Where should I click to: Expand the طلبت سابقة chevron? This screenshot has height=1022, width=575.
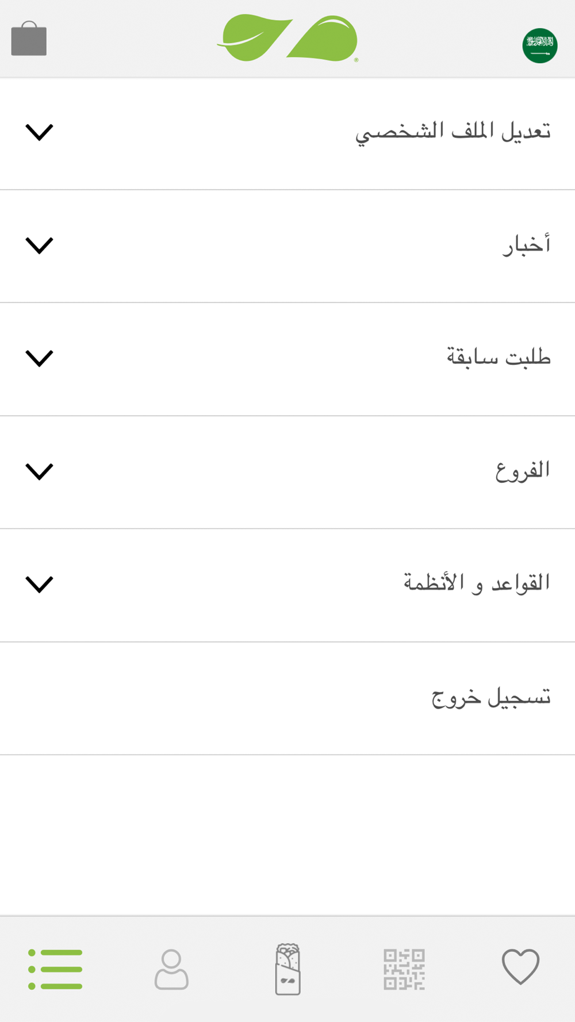pos(39,358)
